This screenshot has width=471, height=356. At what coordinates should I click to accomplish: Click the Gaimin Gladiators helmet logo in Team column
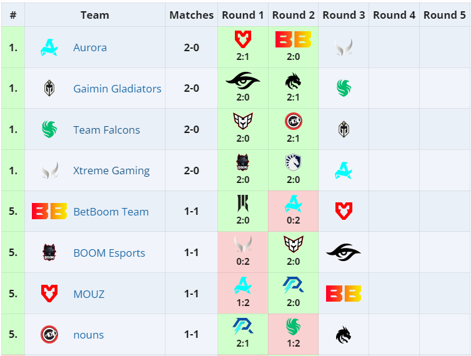49,89
